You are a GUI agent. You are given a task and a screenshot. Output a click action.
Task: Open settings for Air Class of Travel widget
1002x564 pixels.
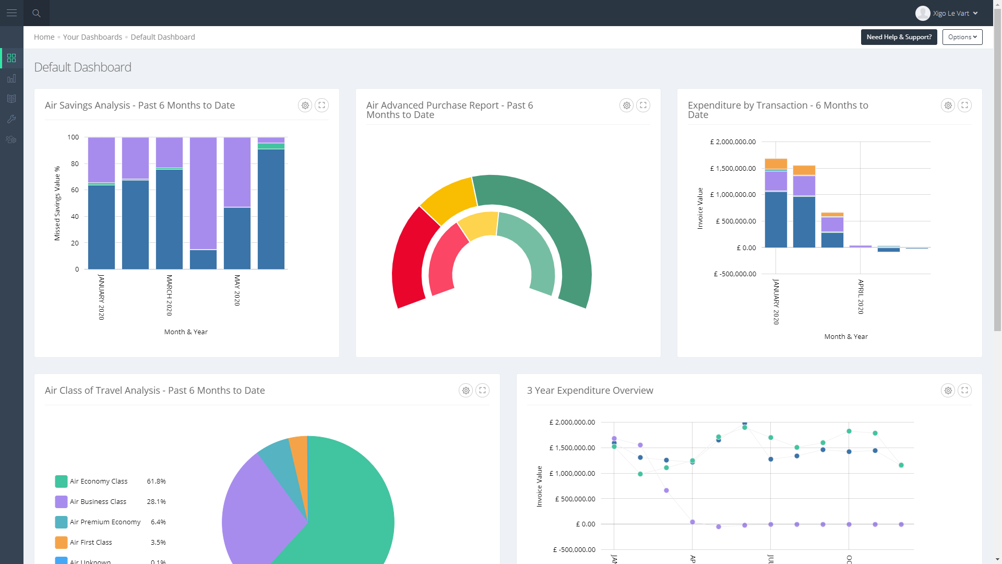tap(466, 391)
